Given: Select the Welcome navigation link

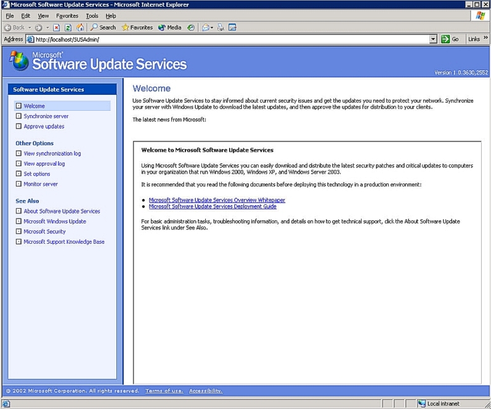Looking at the screenshot, I should coord(34,106).
